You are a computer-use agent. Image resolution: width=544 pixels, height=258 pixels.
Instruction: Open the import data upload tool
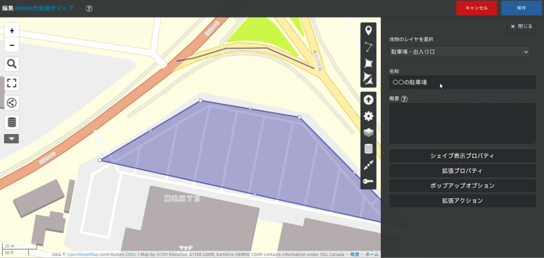point(368,100)
